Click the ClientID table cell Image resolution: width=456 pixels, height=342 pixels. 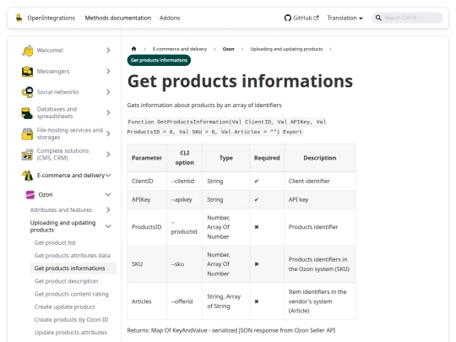[x=147, y=182]
